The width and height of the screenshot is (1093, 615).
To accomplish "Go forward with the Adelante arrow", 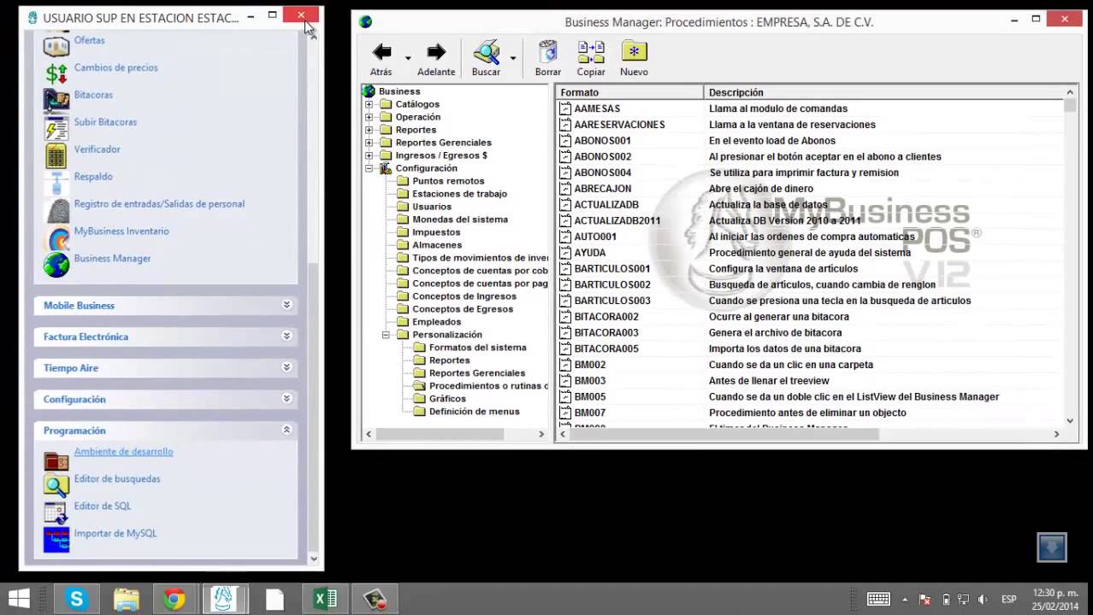I will pyautogui.click(x=436, y=52).
